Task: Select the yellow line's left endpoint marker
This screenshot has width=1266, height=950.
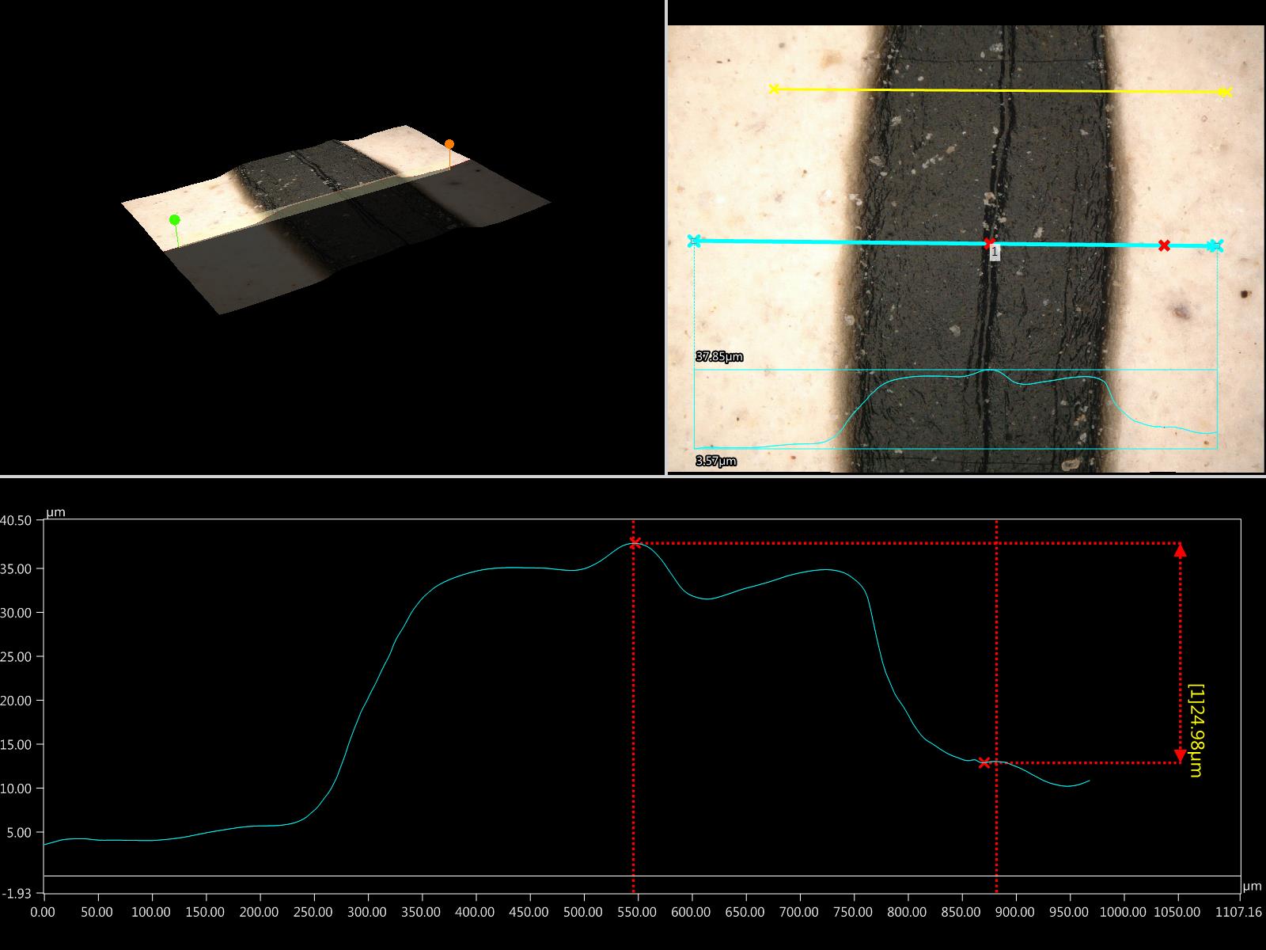Action: pyautogui.click(x=775, y=89)
